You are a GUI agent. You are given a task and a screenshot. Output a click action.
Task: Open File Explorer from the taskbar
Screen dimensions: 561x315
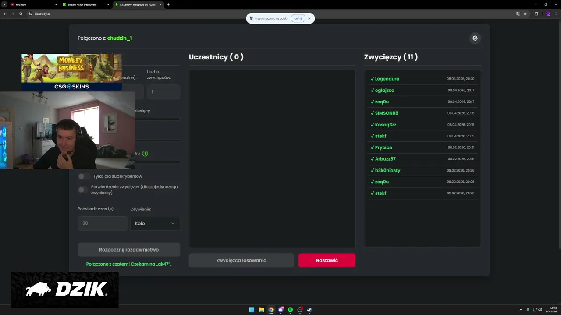coord(261,310)
